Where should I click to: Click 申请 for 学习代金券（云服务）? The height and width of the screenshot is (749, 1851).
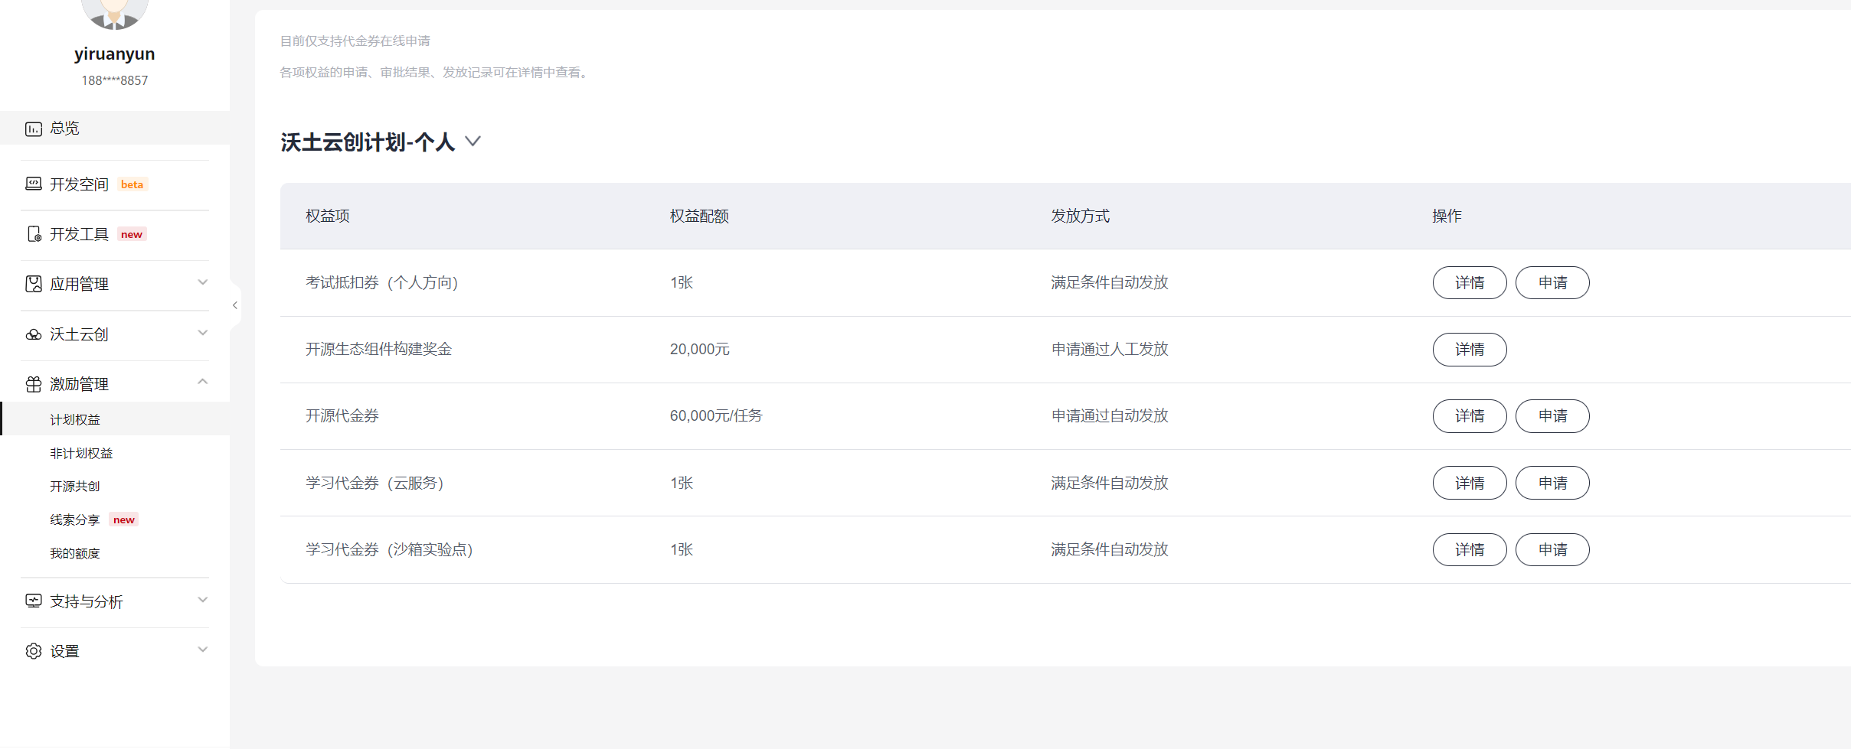1552,483
